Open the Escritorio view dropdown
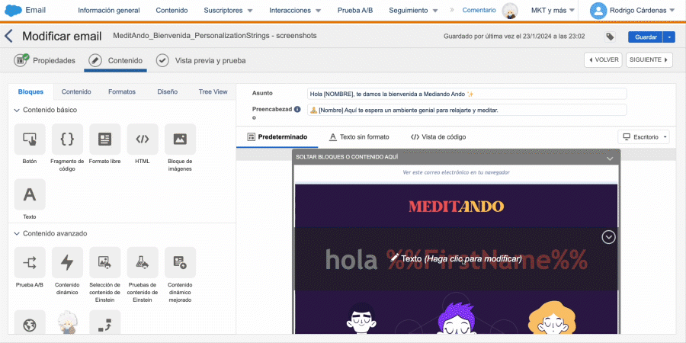The image size is (686, 343). tap(645, 137)
